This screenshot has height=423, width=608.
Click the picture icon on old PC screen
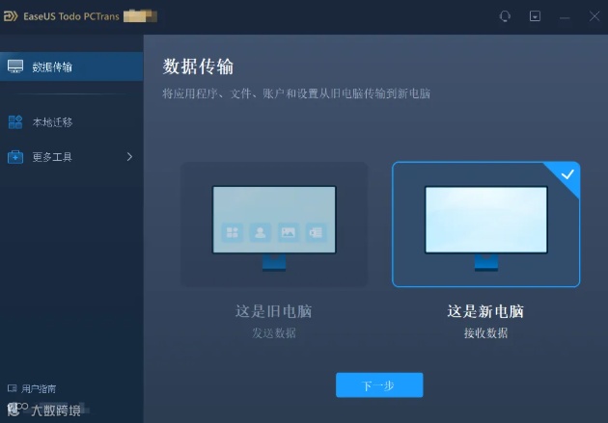289,232
